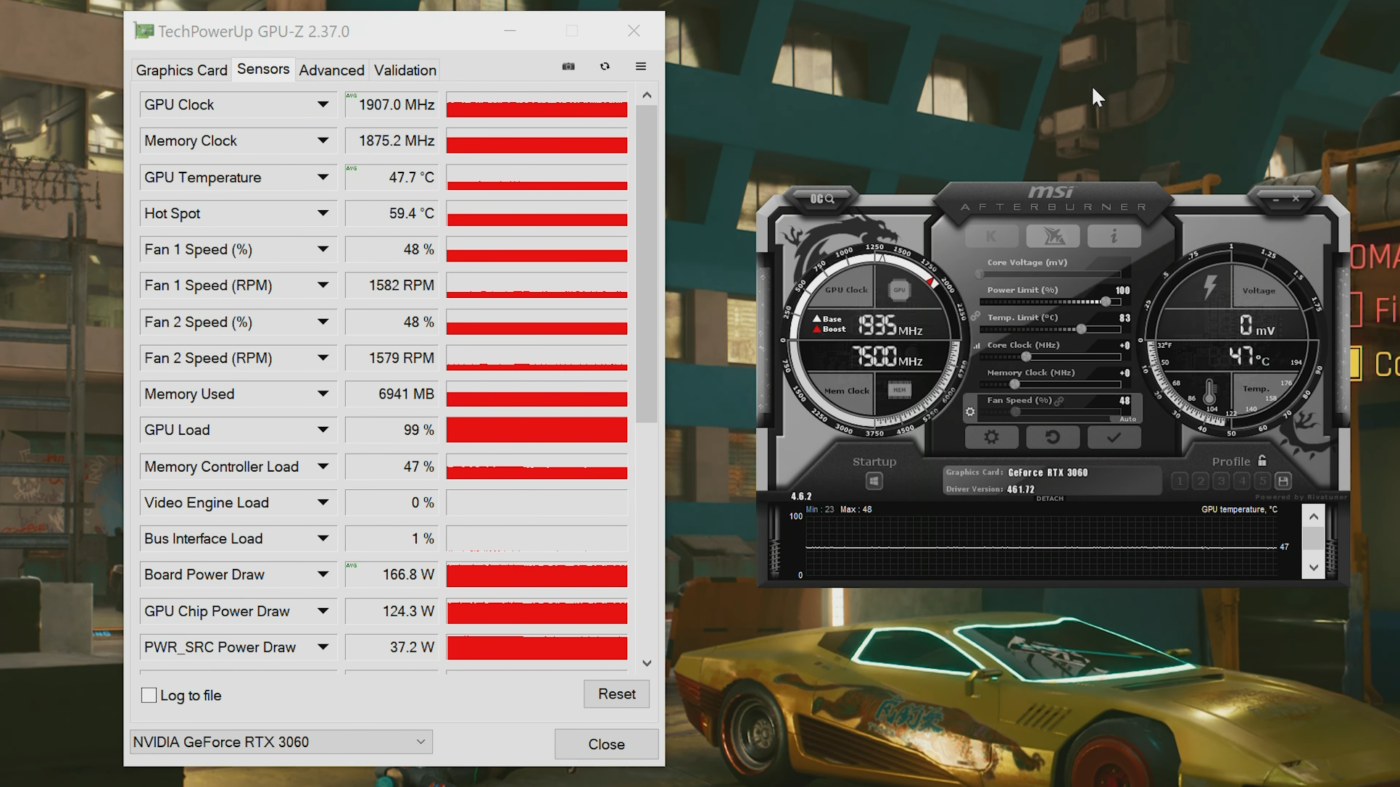The height and width of the screenshot is (787, 1400).
Task: Switch to the Graphics Card tab
Action: [181, 70]
